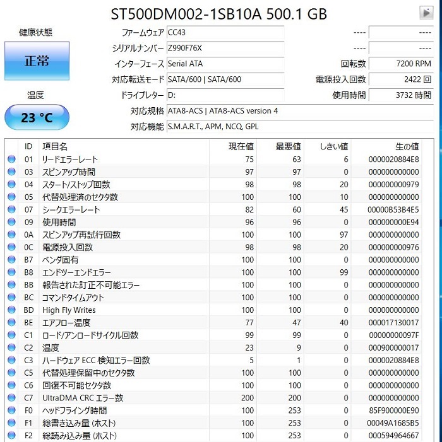Select the High Fly Writes attribute name

[x=69, y=310]
